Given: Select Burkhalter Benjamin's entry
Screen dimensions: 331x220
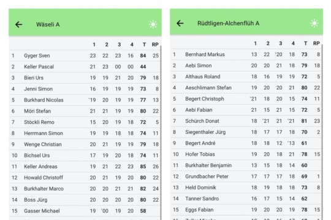Looking at the screenshot, I should click(x=246, y=166).
